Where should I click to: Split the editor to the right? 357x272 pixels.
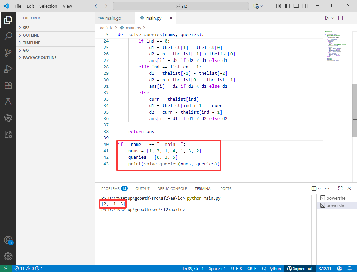(340, 18)
